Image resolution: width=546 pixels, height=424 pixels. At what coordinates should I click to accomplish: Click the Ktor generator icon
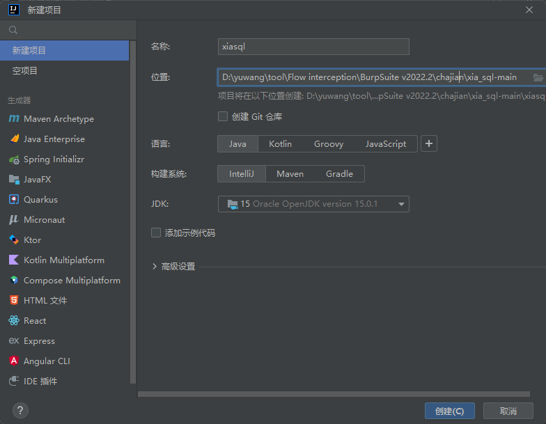click(14, 240)
